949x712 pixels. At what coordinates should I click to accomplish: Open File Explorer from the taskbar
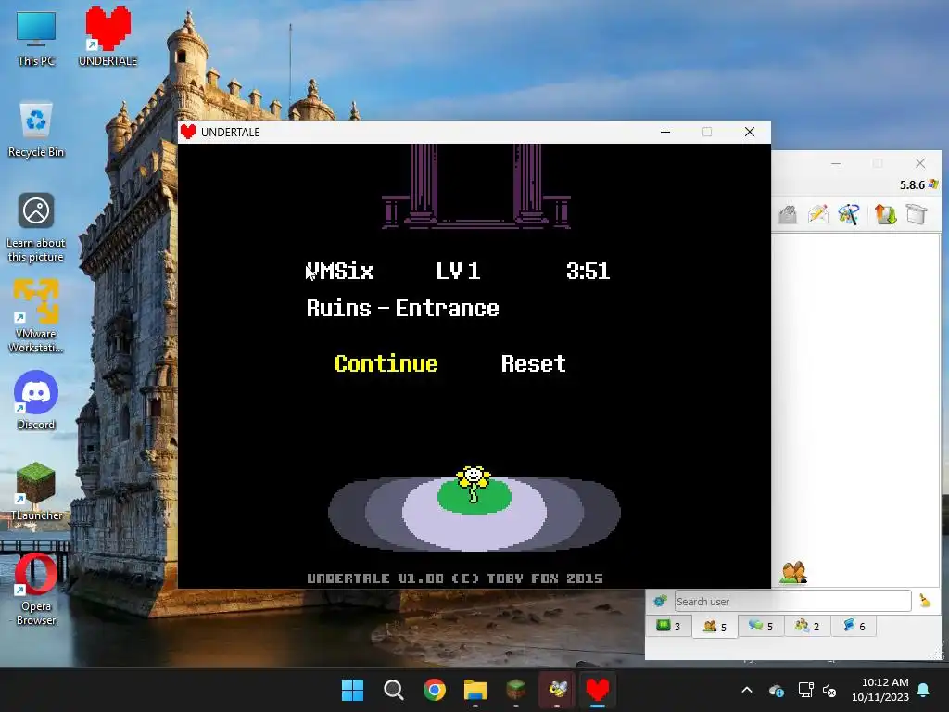[x=475, y=690]
